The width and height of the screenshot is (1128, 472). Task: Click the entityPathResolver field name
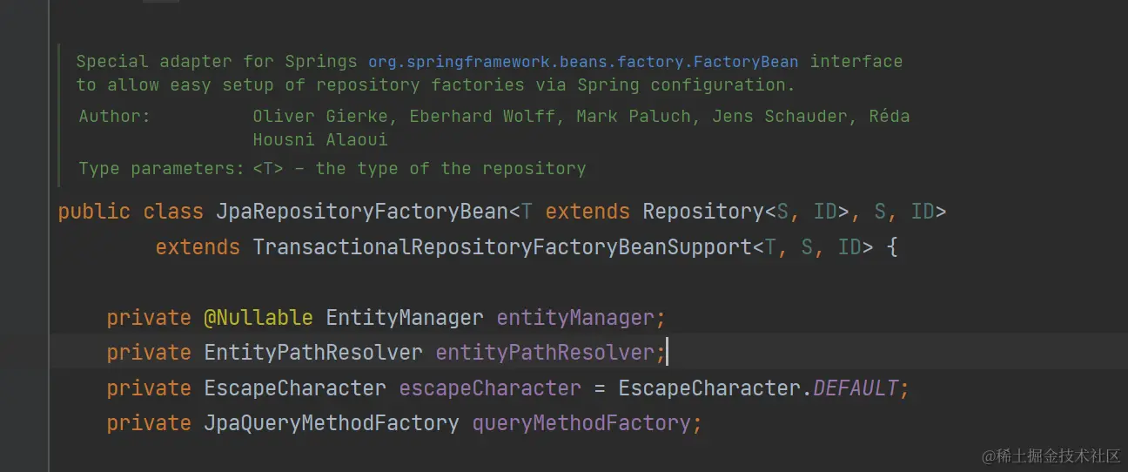(x=545, y=353)
